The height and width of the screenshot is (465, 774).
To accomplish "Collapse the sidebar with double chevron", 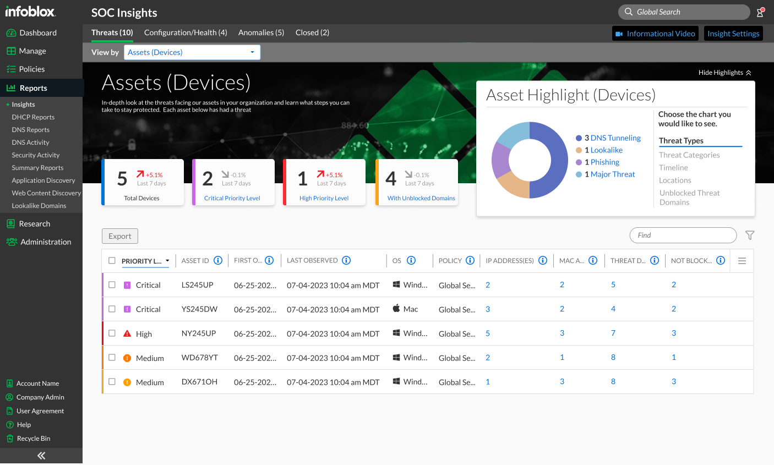I will [41, 456].
